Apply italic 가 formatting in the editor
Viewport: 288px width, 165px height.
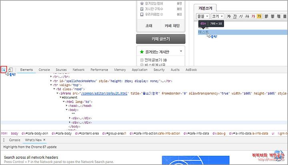tap(241, 16)
